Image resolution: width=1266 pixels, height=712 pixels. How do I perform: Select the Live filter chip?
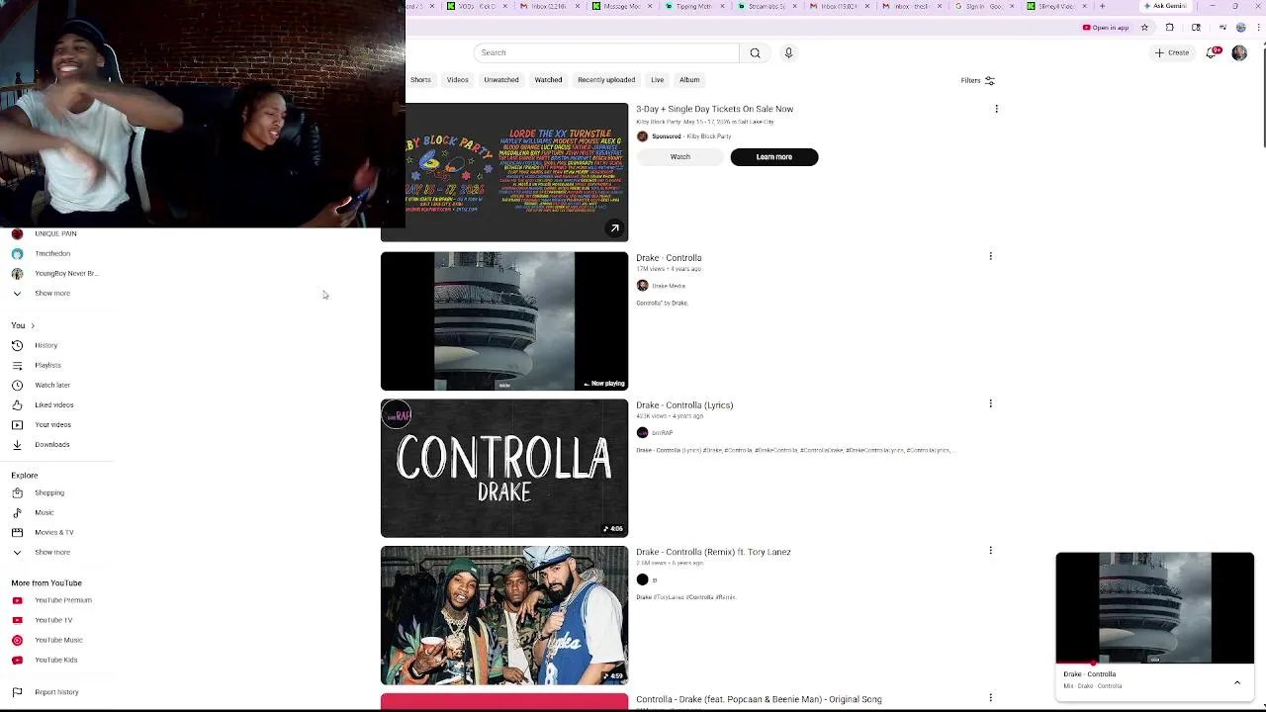click(657, 80)
